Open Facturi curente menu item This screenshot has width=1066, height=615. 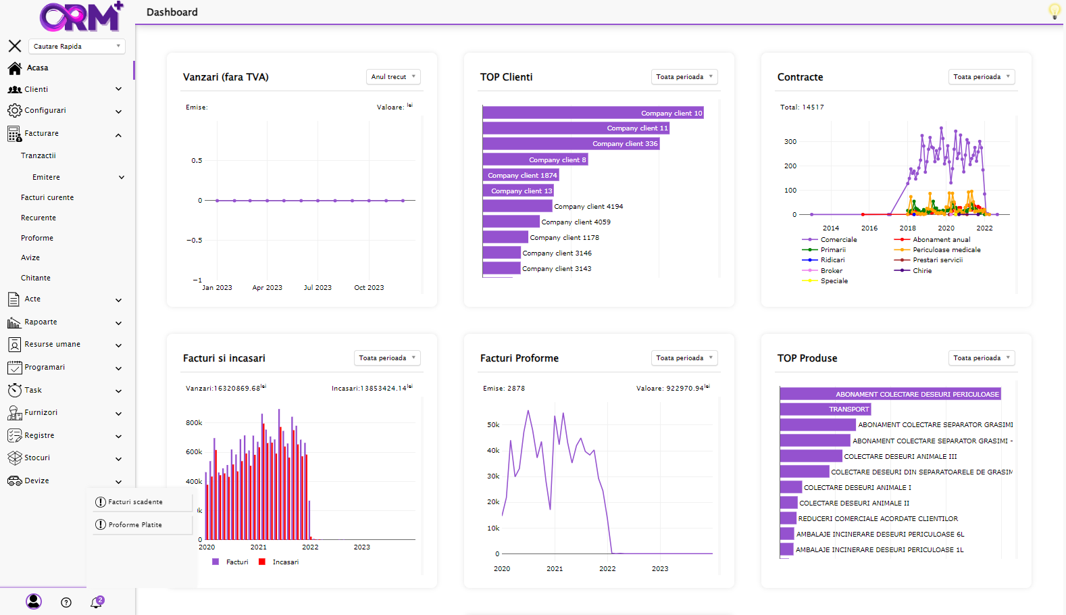coord(47,197)
